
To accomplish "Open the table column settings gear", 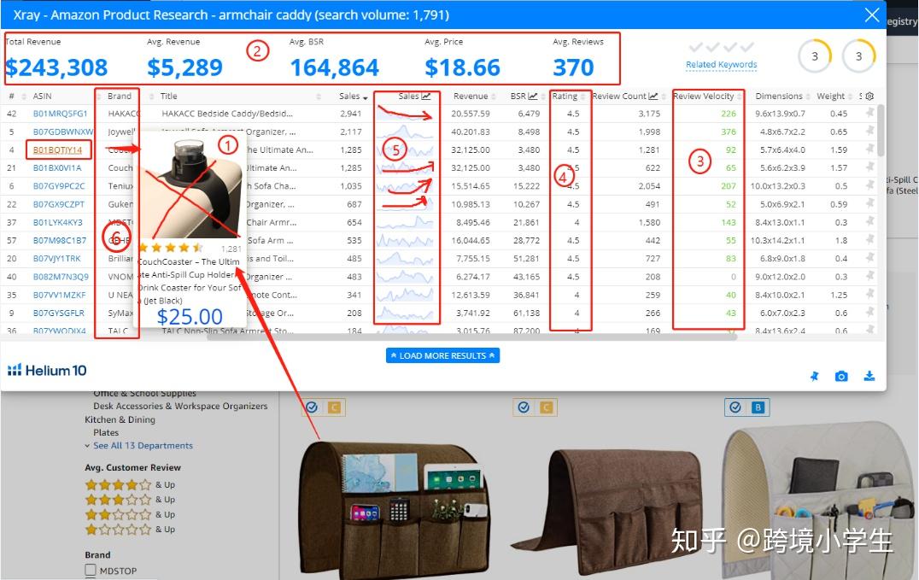I will 869,97.
